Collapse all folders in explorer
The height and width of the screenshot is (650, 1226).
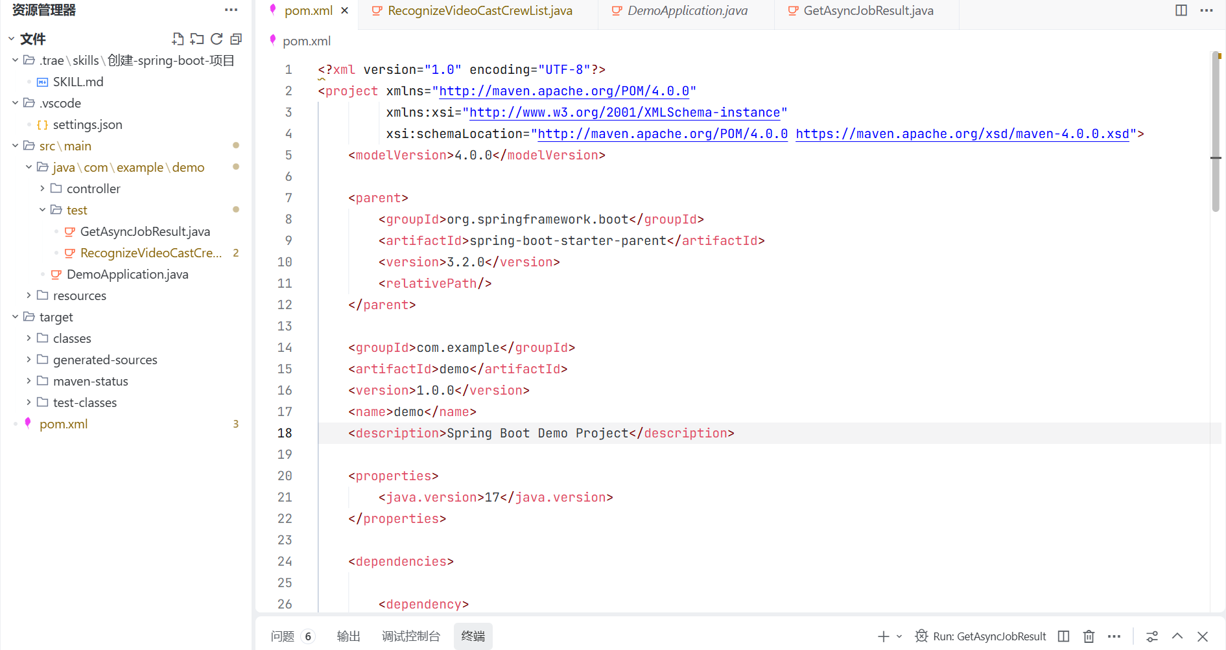(x=236, y=39)
